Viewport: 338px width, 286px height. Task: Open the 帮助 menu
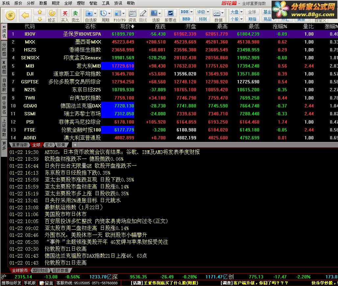(x=131, y=3)
